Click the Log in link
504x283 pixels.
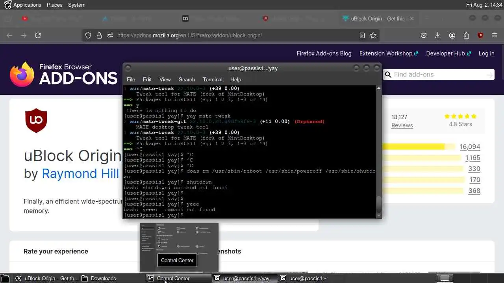[x=486, y=53]
